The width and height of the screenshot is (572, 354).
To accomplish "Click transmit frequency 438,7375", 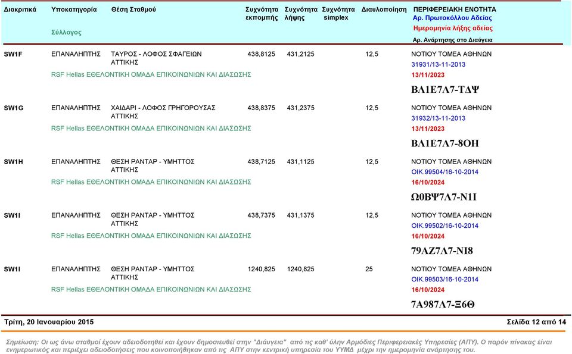I will (261, 215).
